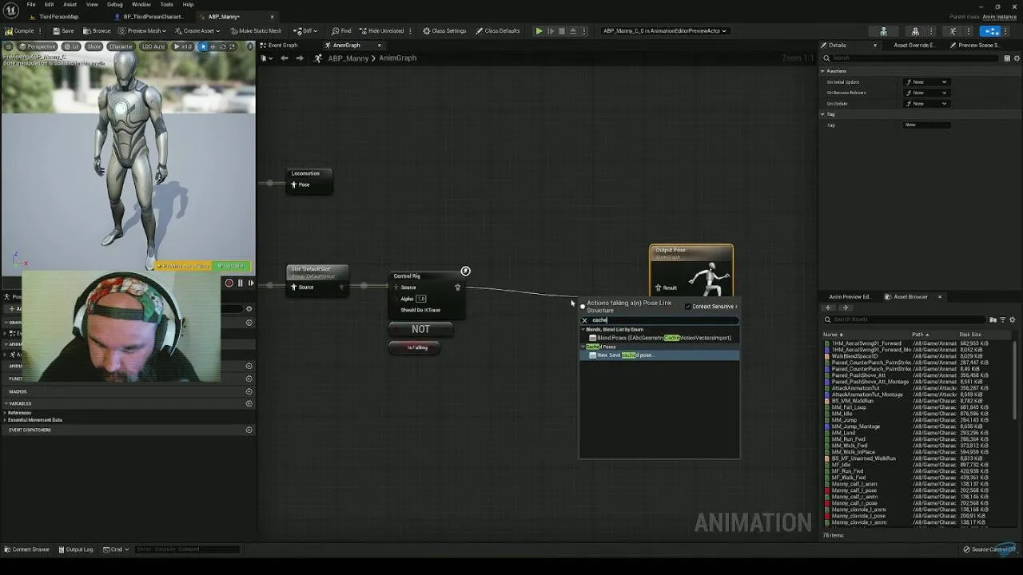Open the Debug menu

(x=115, y=4)
